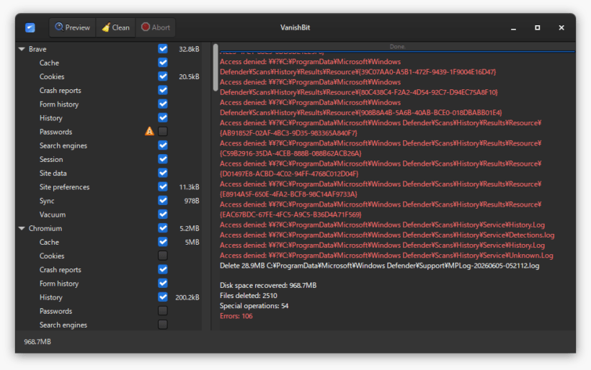The height and width of the screenshot is (370, 591).
Task: Click the 'Delete 28.9MB' MPLog log line
Action: [x=380, y=266]
